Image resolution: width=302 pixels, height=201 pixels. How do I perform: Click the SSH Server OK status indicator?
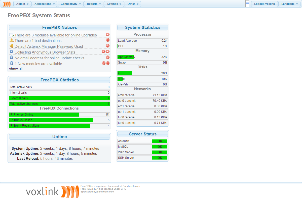click(x=160, y=158)
